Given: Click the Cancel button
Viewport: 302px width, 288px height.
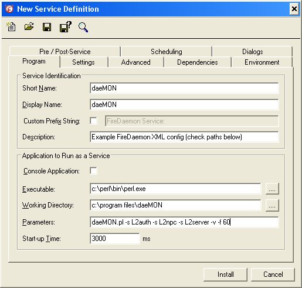Looking at the screenshot, I should click(273, 274).
